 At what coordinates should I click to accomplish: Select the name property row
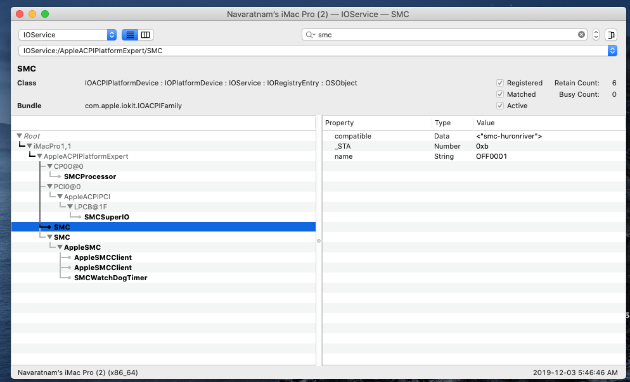click(473, 156)
